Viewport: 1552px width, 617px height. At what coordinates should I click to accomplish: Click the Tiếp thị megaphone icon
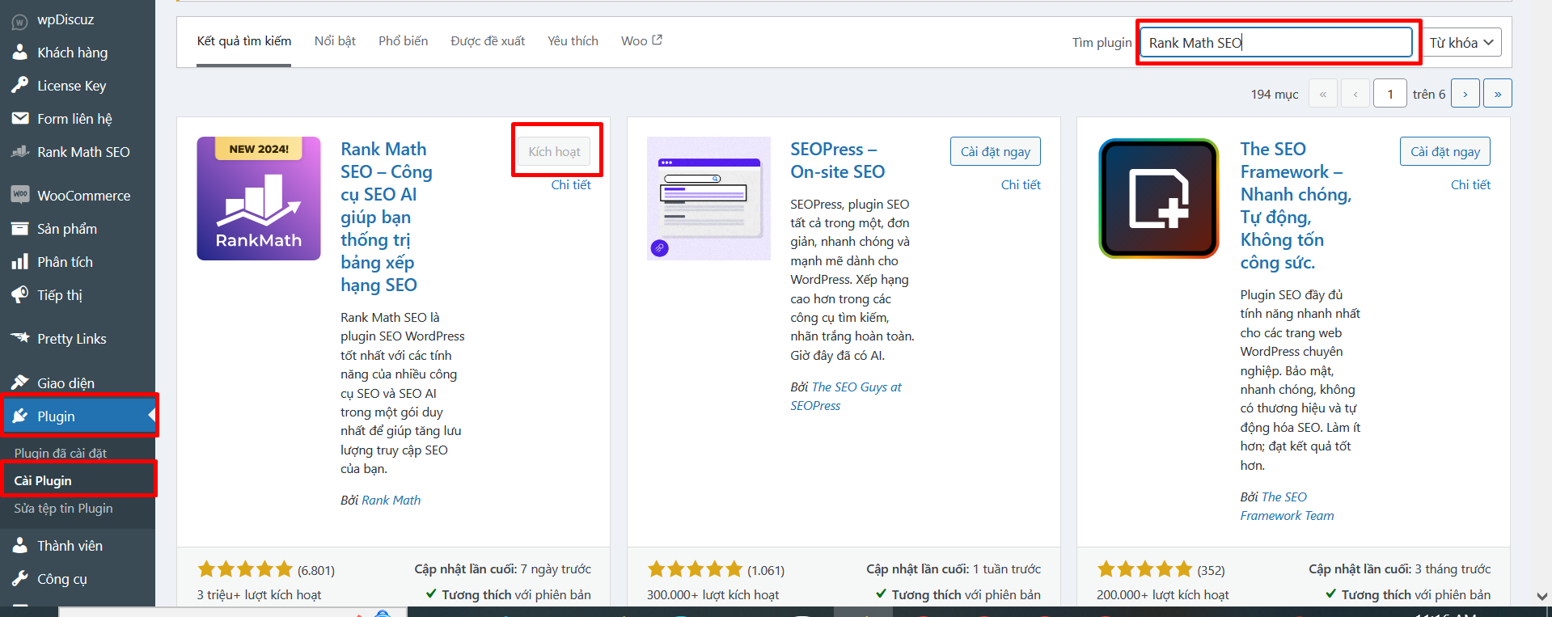[x=20, y=295]
